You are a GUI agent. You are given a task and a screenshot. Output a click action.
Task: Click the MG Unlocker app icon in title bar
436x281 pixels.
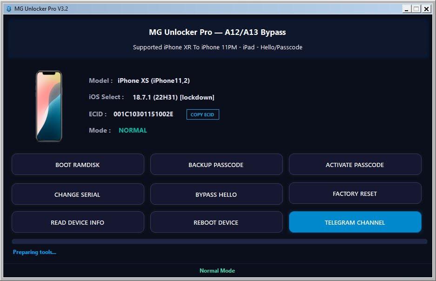pyautogui.click(x=9, y=9)
